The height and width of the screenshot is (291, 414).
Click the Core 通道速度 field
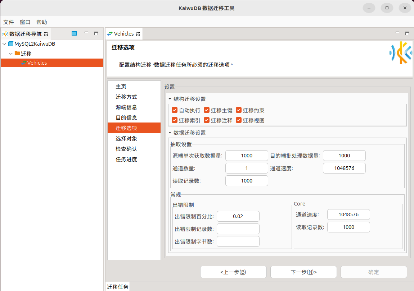[x=348, y=214]
